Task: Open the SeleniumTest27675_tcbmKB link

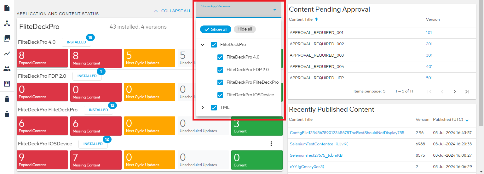Action: point(316,155)
